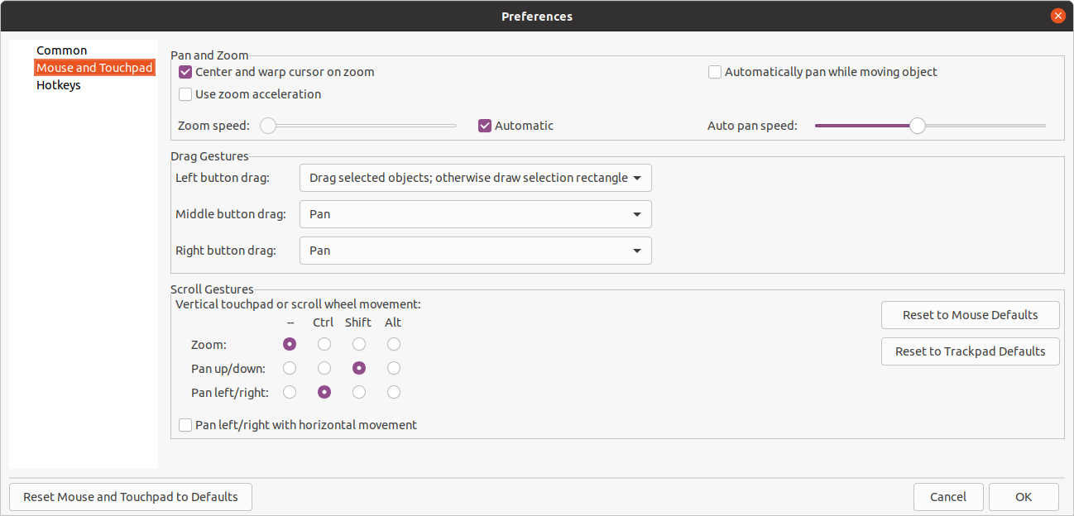Click the Zoom speed slider handle
Image resolution: width=1074 pixels, height=516 pixels.
(x=267, y=126)
